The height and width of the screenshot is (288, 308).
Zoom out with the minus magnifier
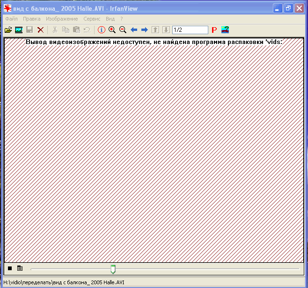click(x=123, y=30)
